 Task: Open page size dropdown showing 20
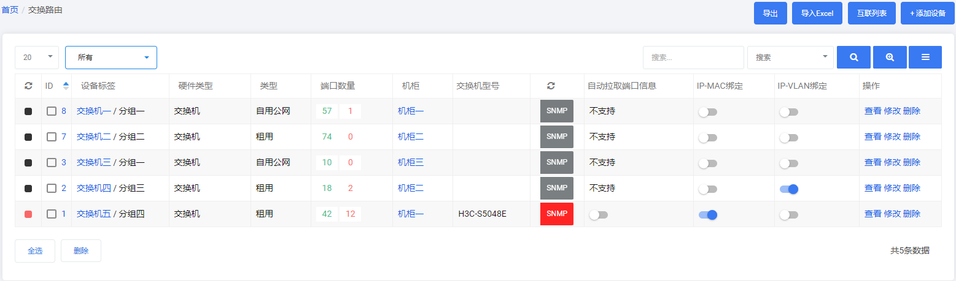tap(37, 57)
